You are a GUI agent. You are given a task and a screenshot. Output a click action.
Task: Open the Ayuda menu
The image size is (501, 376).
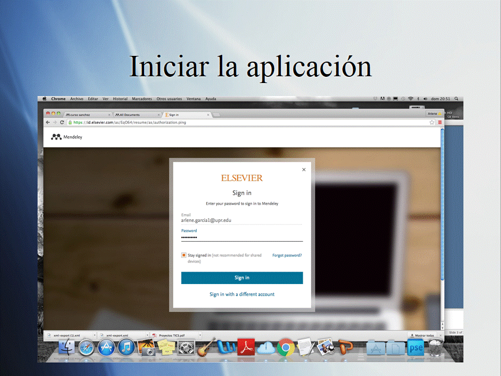click(x=211, y=99)
